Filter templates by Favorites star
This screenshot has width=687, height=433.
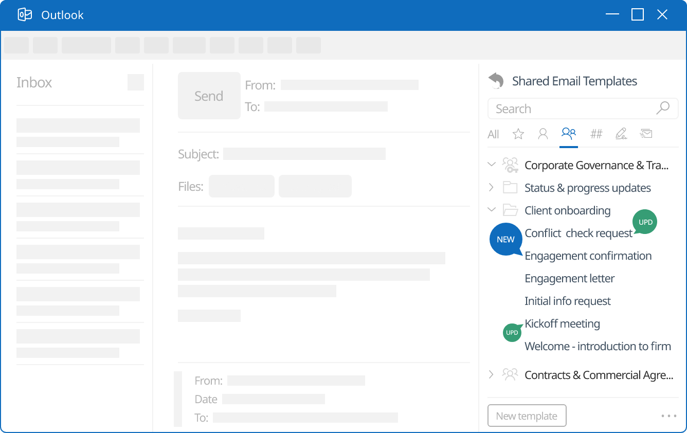point(518,134)
